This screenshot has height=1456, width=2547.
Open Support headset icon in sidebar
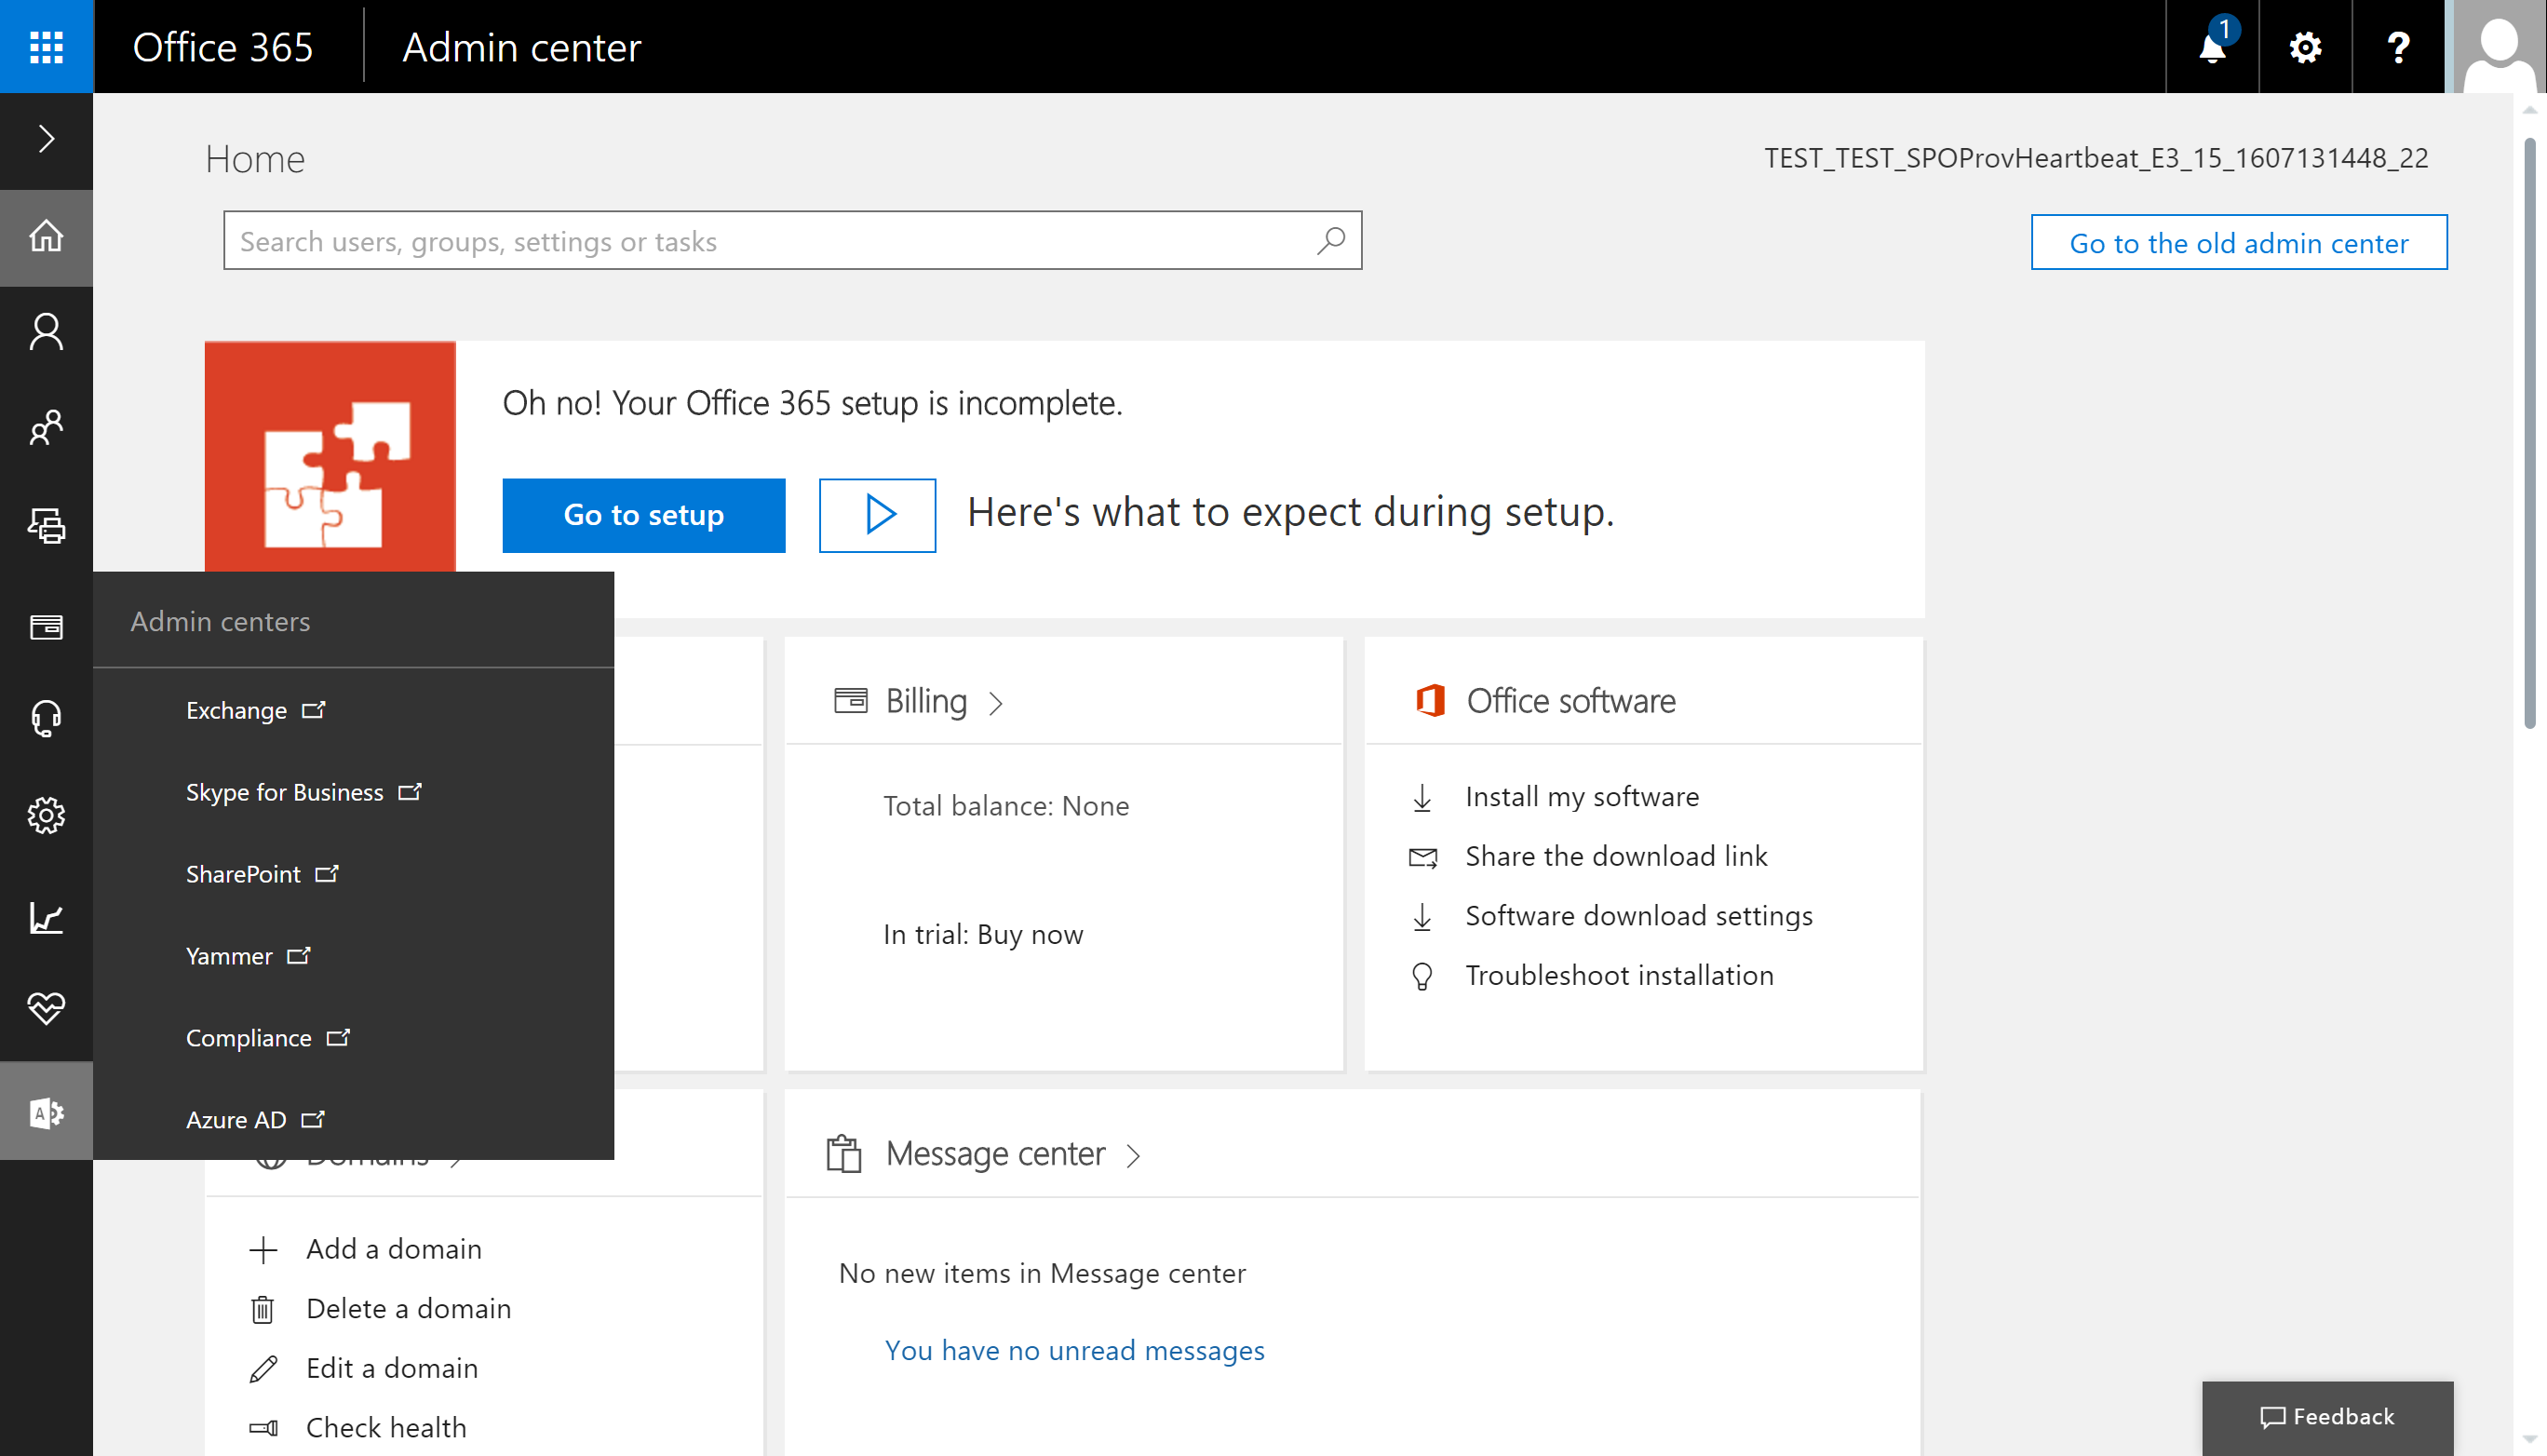tap(46, 718)
